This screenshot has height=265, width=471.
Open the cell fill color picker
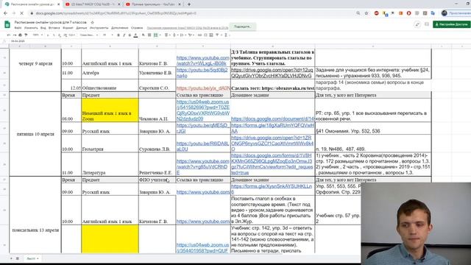point(144,35)
